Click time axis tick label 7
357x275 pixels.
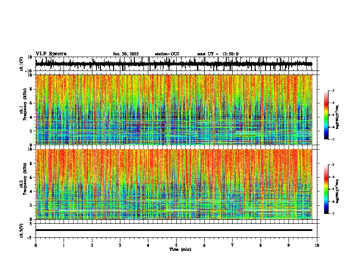click(233, 245)
